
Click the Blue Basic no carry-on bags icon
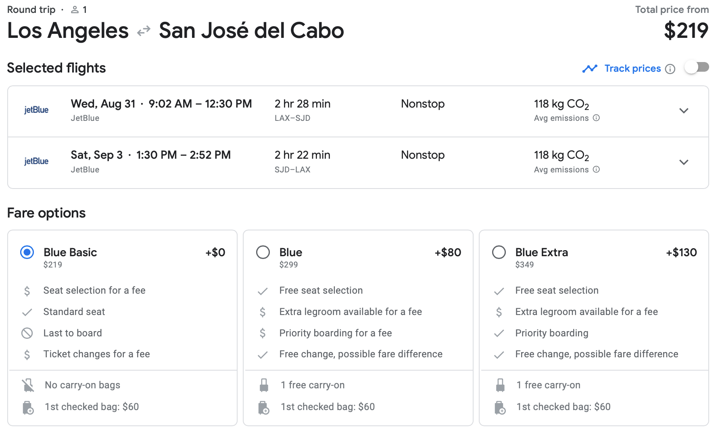(28, 386)
